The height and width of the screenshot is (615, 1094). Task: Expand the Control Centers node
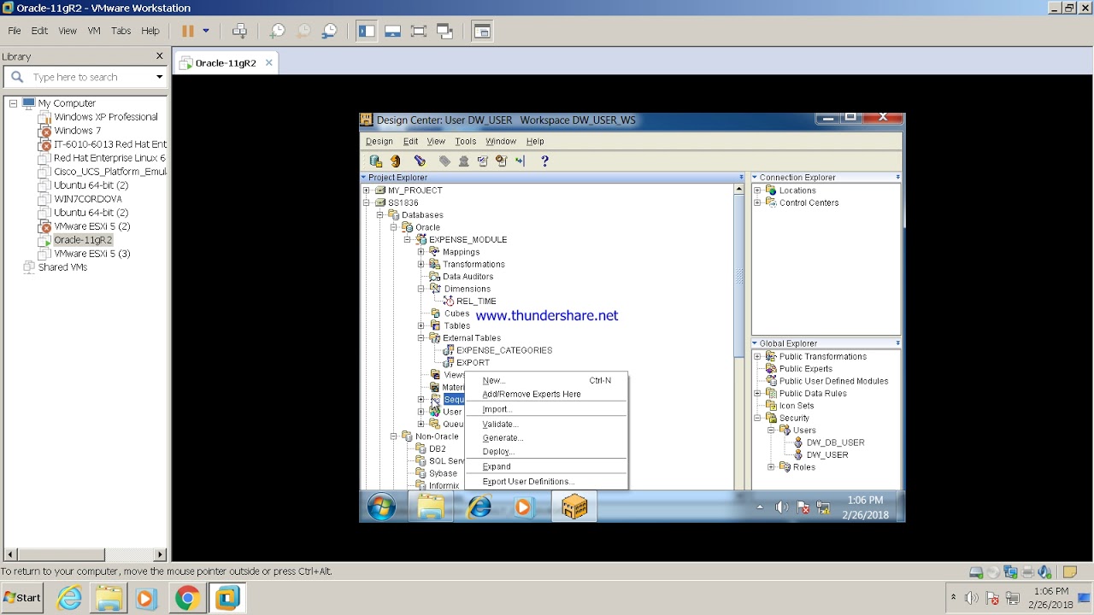coord(757,203)
